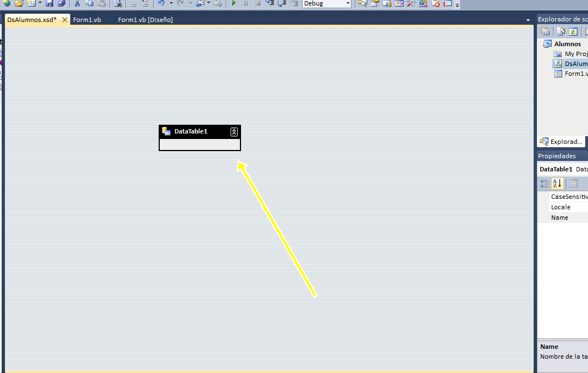This screenshot has height=373, width=588.
Task: Click the Name row in Propiedades
Action: 561,217
